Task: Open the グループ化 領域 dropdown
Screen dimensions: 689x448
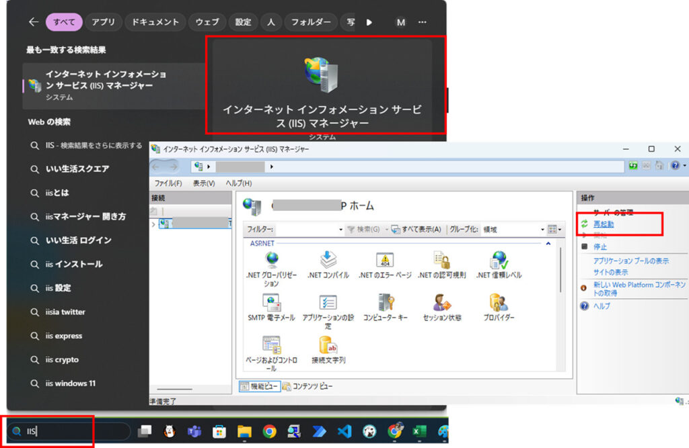Action: 542,230
